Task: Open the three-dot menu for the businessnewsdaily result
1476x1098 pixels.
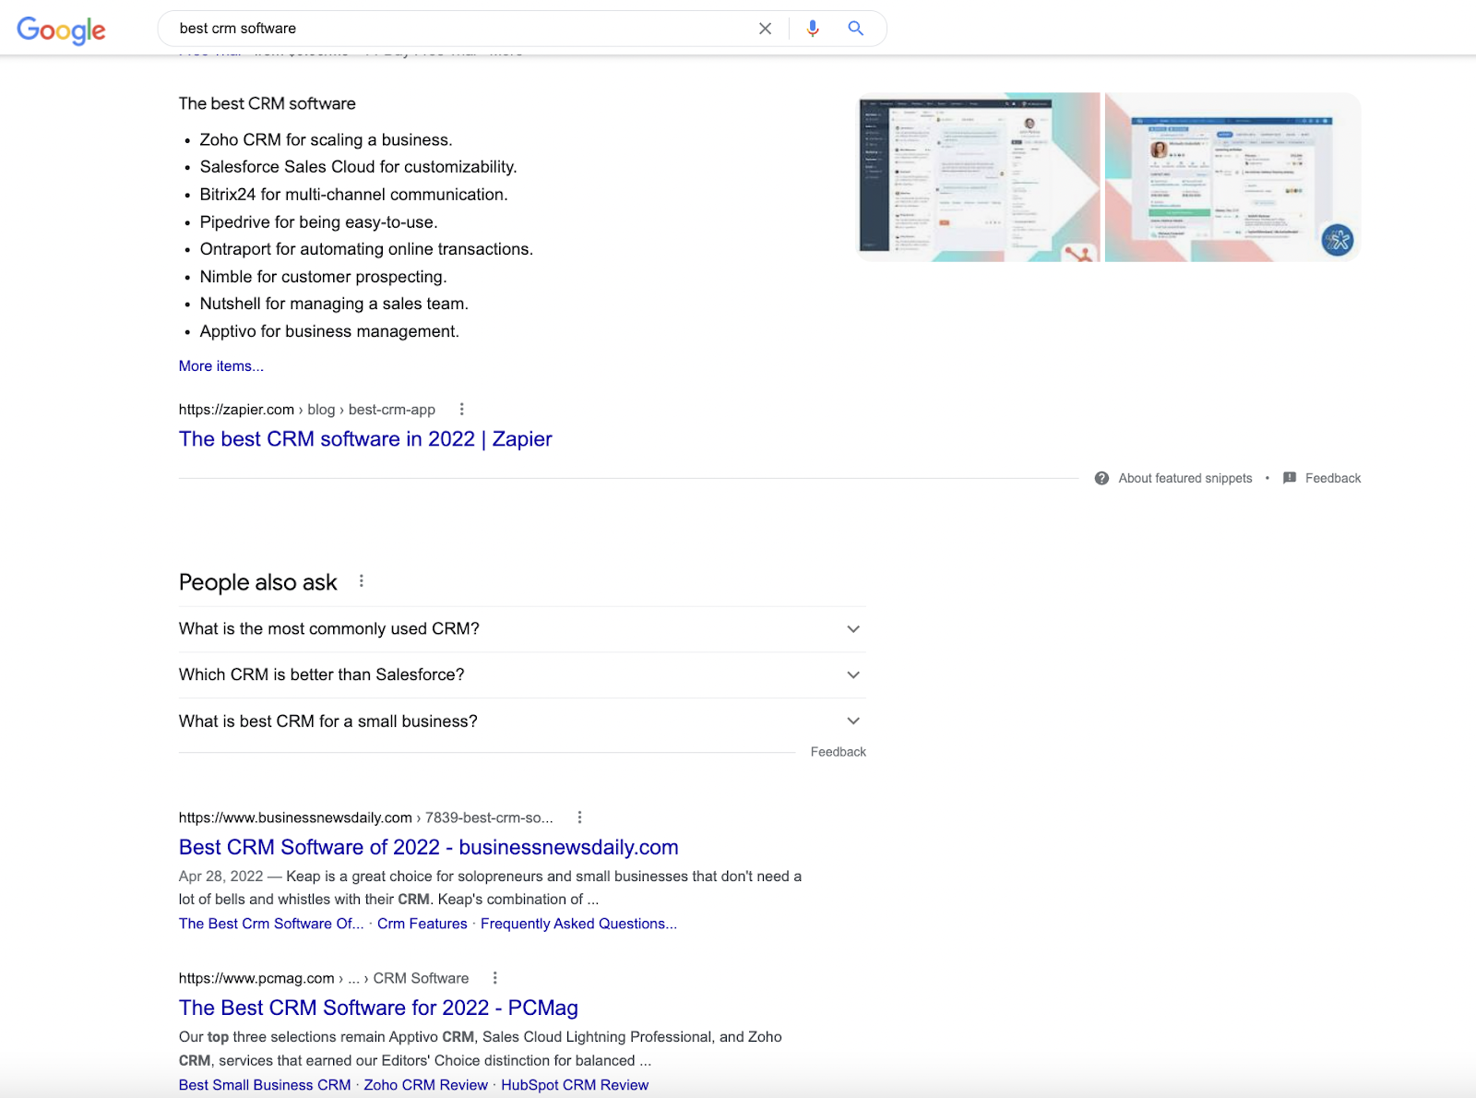Action: pyautogui.click(x=580, y=818)
